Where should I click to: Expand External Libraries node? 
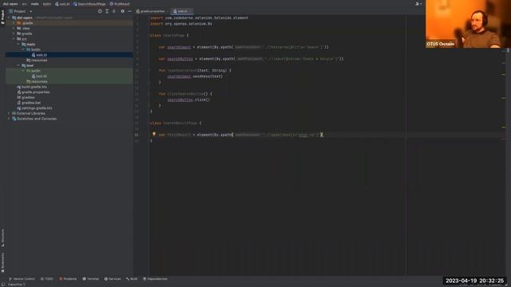pos(9,113)
